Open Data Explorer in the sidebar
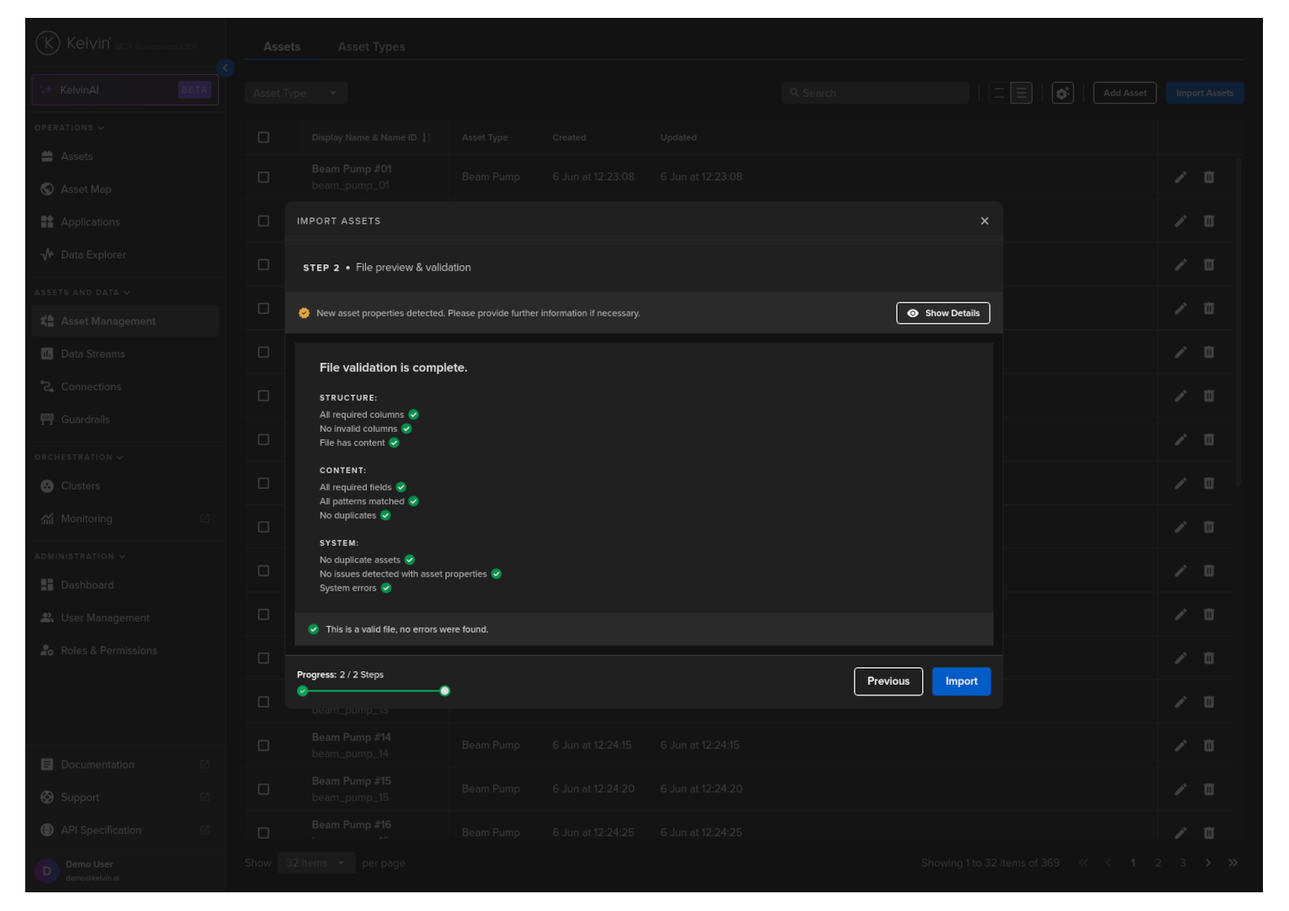This screenshot has width=1289, height=911. [93, 255]
